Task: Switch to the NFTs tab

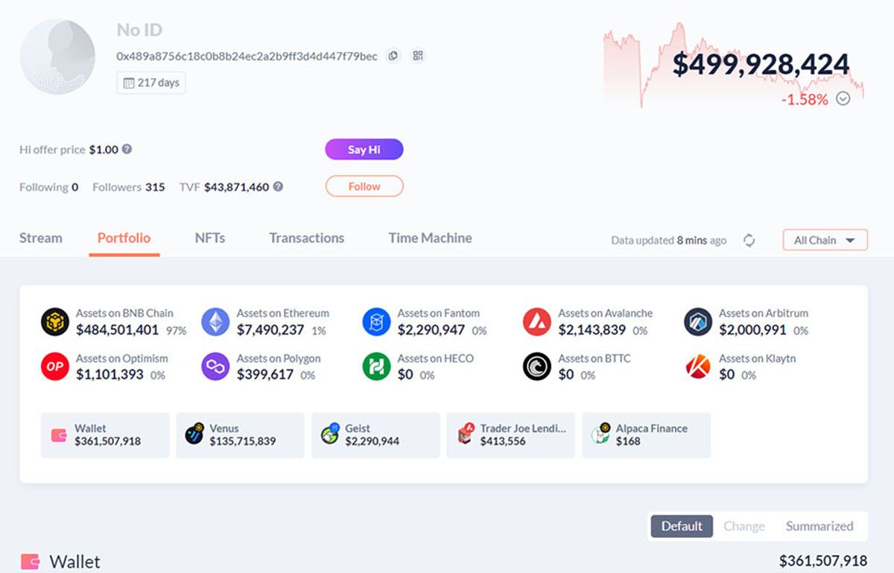Action: [210, 238]
